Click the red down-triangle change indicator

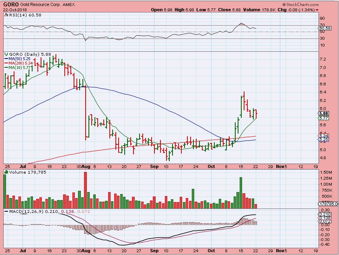pos(317,10)
